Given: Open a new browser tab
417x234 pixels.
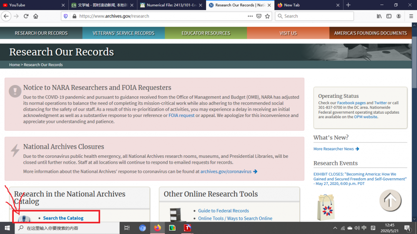Looking at the screenshot, I should point(348,5).
